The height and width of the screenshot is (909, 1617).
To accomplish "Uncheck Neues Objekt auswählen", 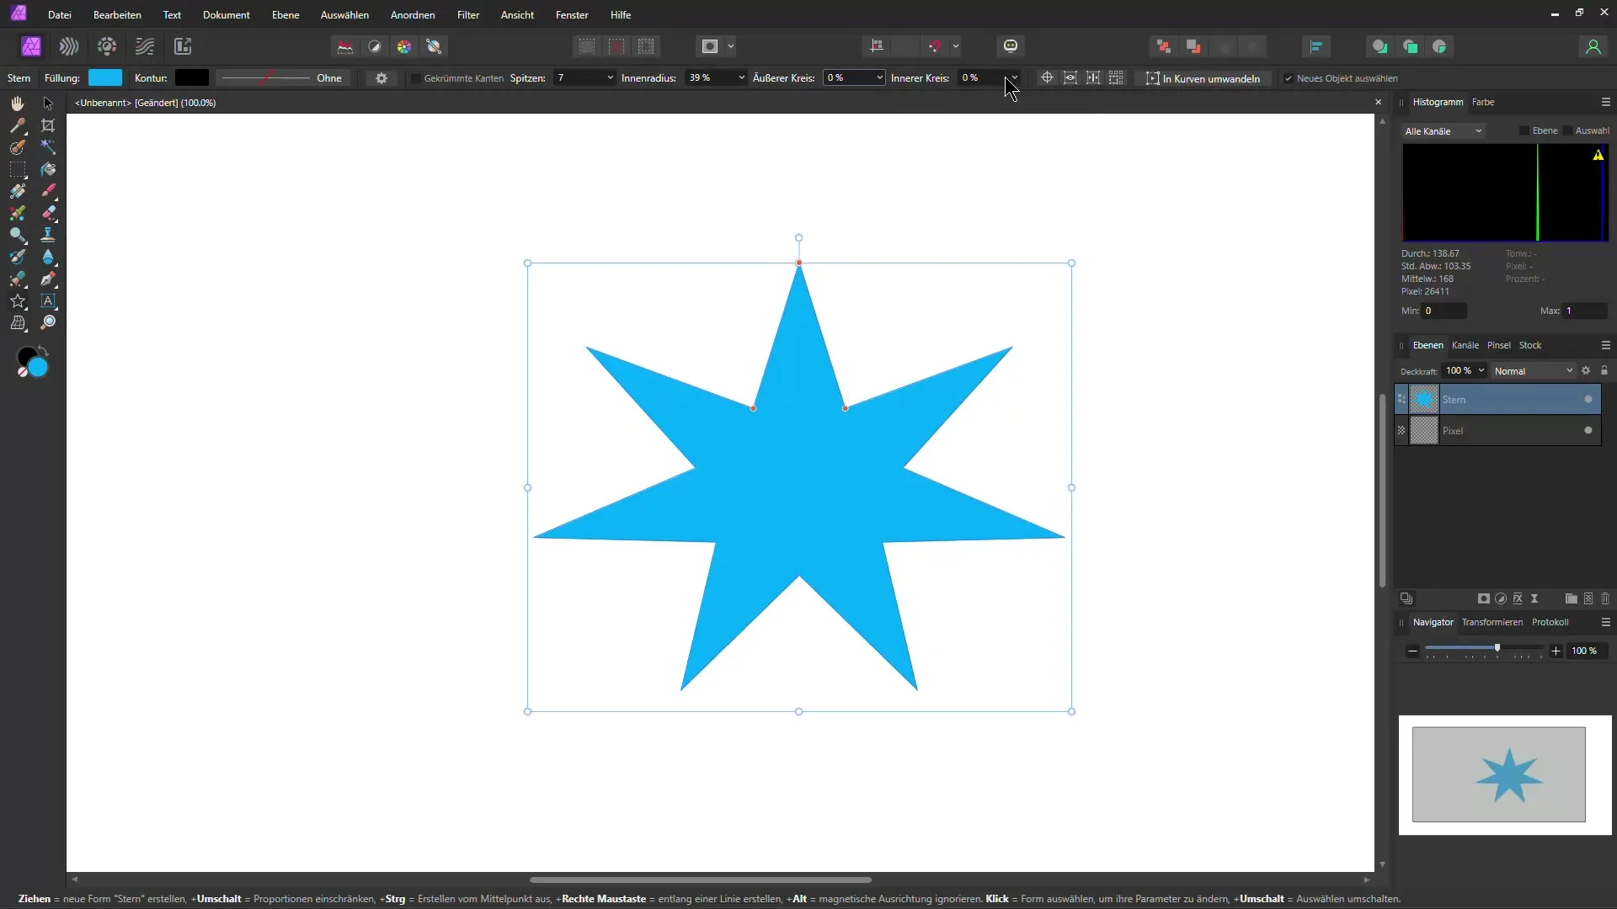I will click(1288, 78).
